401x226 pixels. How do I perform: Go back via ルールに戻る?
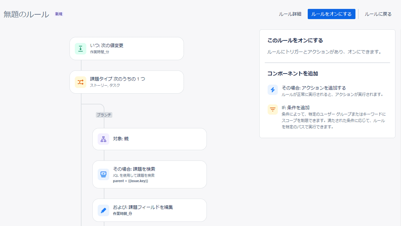(x=378, y=14)
